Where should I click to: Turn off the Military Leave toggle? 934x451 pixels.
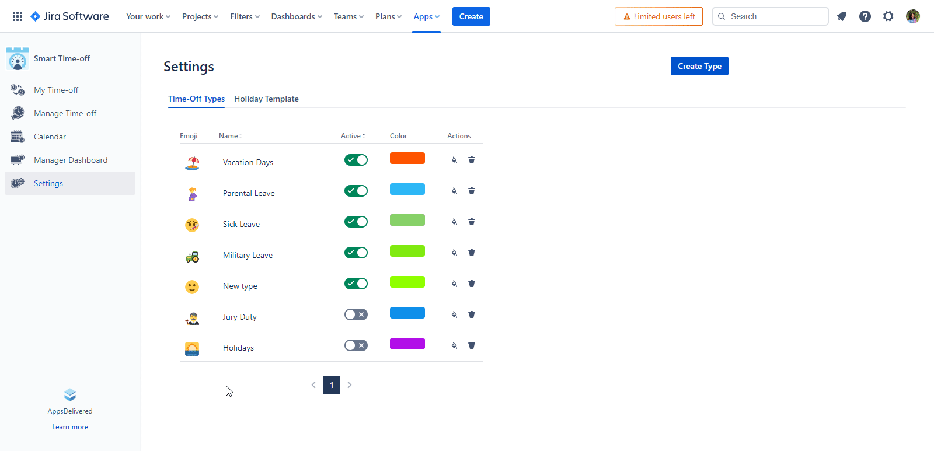pyautogui.click(x=356, y=253)
